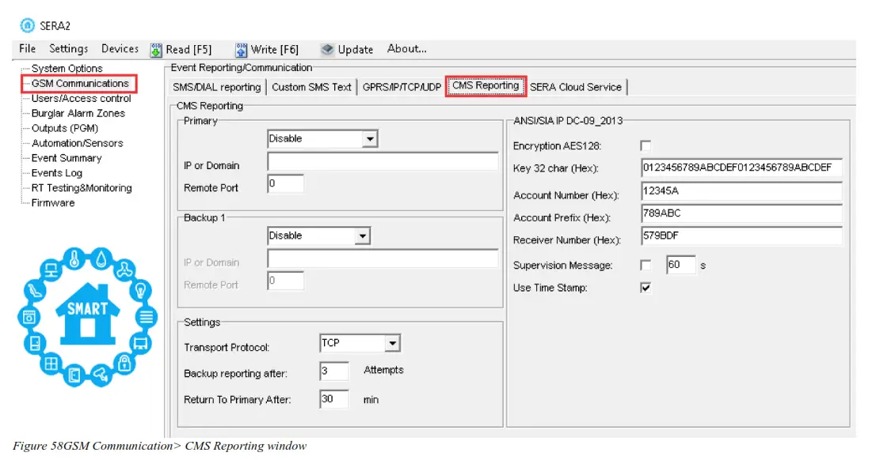The image size is (876, 460).
Task: Click the Primary IP or Domain field
Action: pyautogui.click(x=383, y=162)
